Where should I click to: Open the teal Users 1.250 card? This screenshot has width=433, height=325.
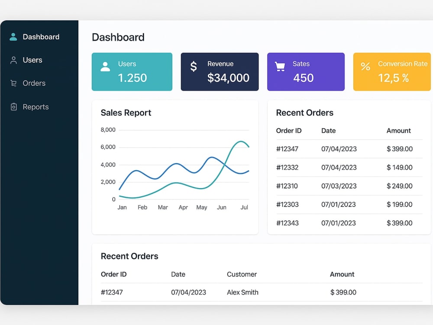pos(132,72)
